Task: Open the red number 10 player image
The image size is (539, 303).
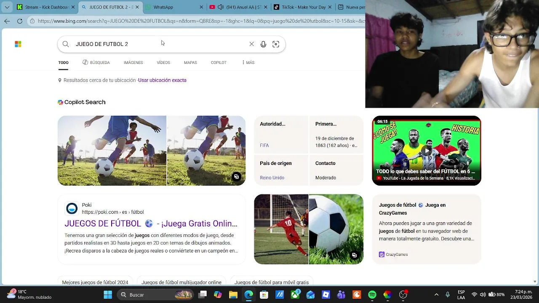Action: tap(281, 229)
